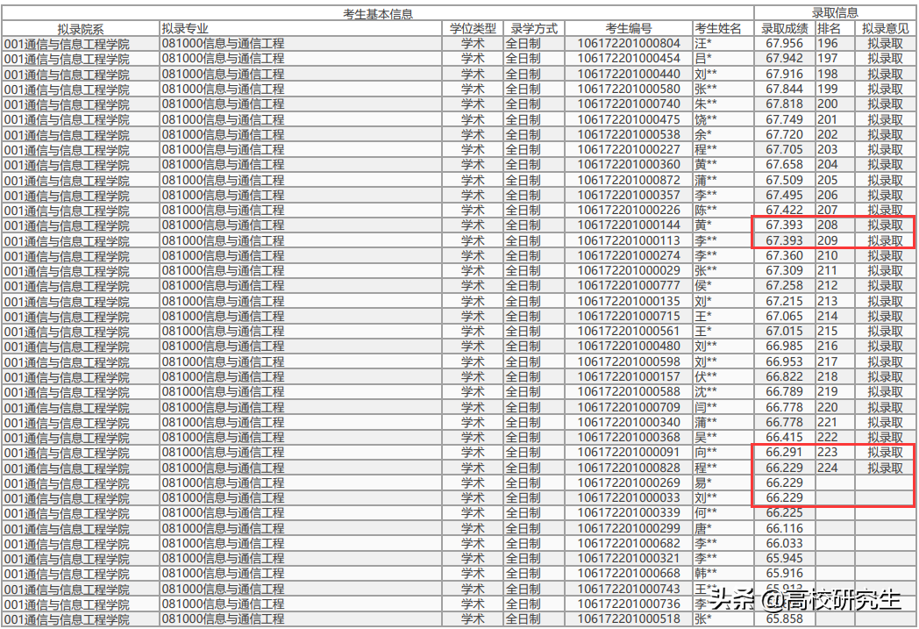
Task: Select candidate number 106172201000321
Action: [629, 559]
